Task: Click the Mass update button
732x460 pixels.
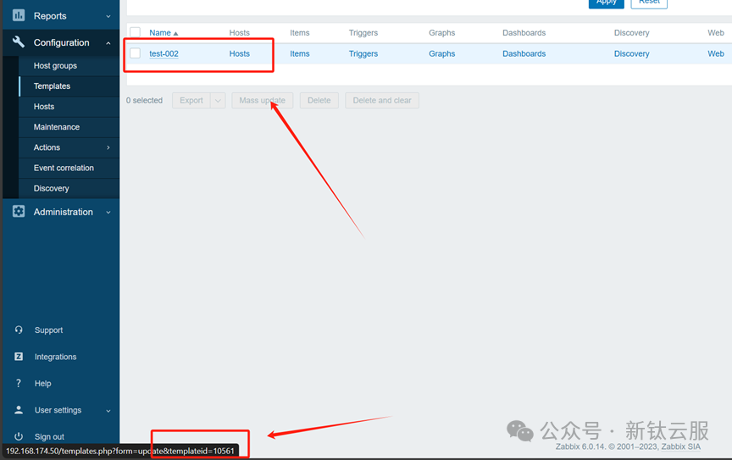Action: click(263, 101)
